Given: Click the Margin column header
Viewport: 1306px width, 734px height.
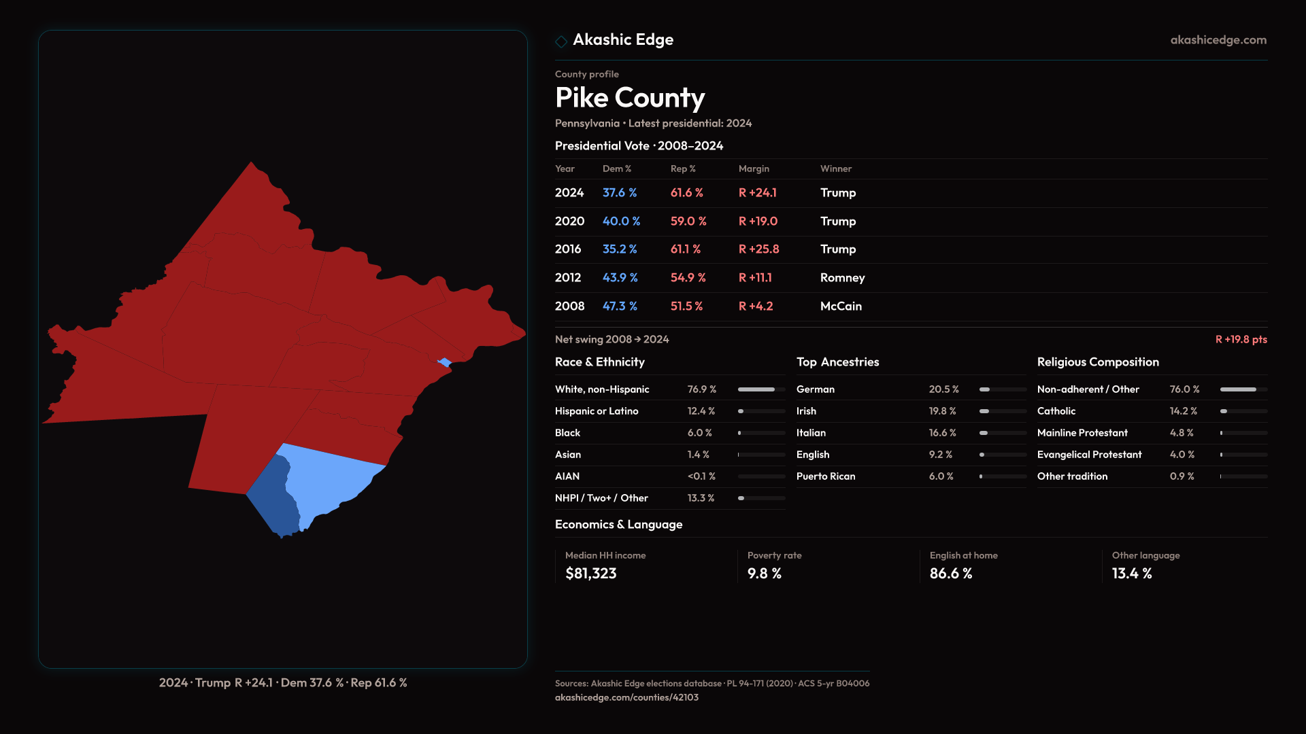Looking at the screenshot, I should click(x=753, y=169).
